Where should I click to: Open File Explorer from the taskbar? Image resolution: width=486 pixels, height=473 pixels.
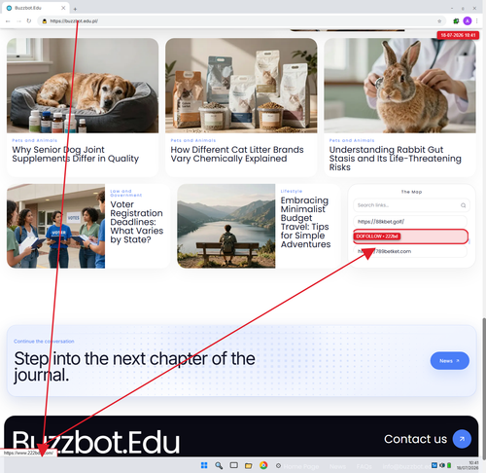249,466
